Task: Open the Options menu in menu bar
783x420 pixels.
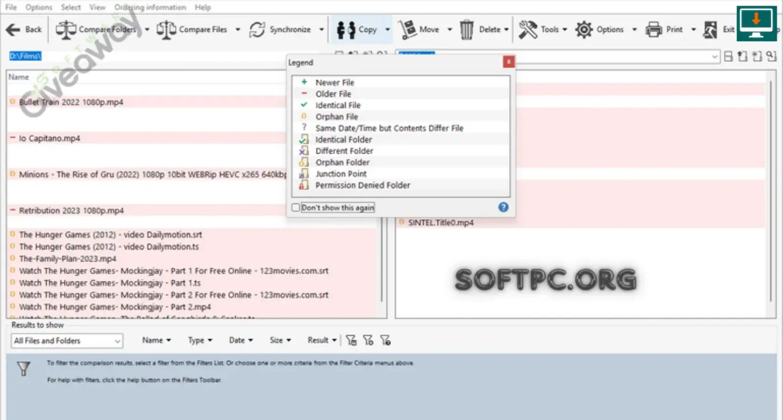Action: 39,7
